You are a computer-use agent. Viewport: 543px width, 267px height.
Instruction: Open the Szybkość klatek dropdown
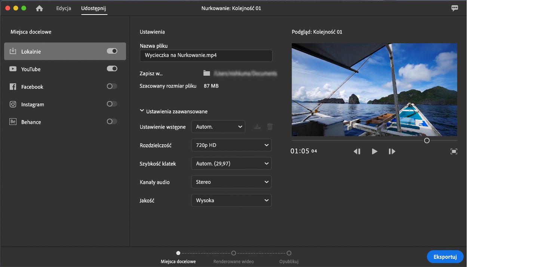click(231, 163)
